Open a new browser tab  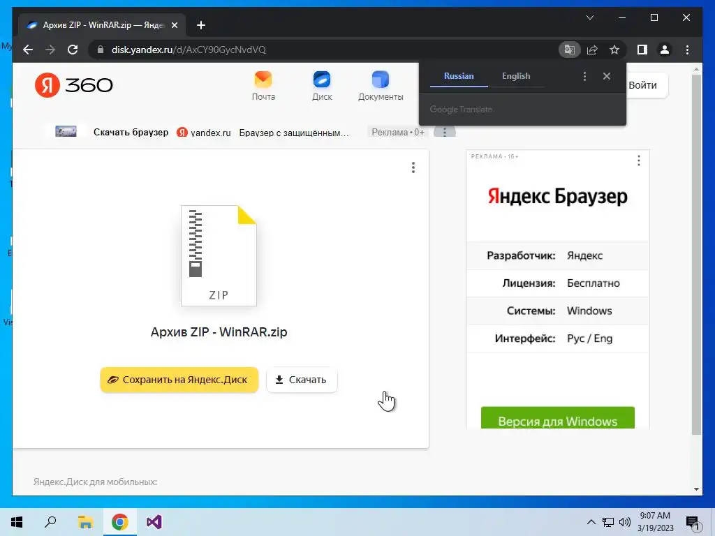pos(201,25)
